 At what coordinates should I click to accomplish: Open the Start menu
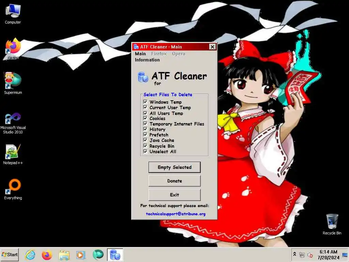click(x=10, y=254)
